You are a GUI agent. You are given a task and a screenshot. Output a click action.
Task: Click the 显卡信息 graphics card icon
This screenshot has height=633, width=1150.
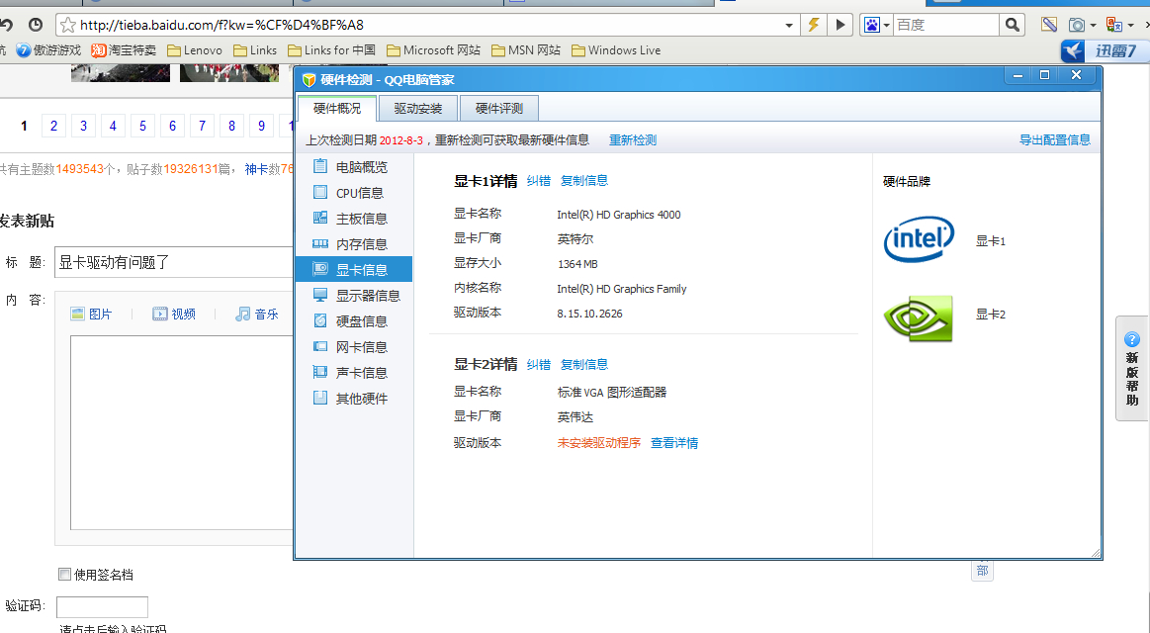[x=320, y=269]
